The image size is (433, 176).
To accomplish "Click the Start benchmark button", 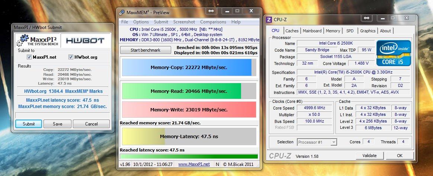I will point(145,50).
